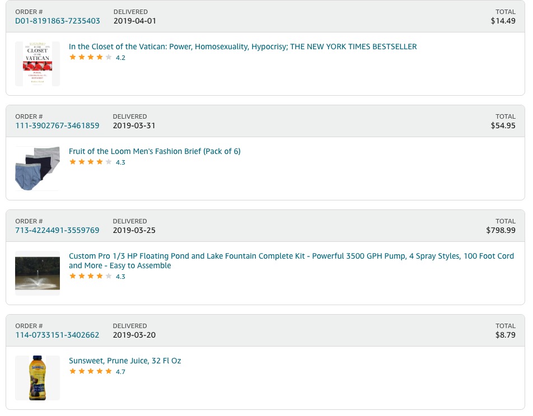Open order 114-0733151-3402662 link
533x416 pixels.
click(x=57, y=335)
